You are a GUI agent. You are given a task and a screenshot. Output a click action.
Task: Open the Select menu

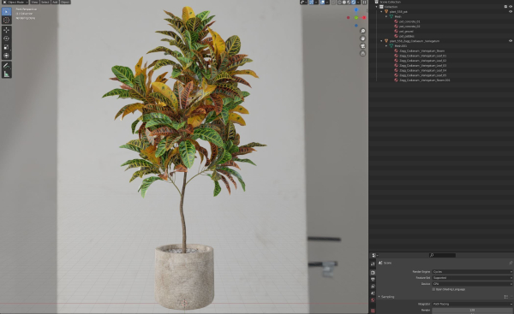point(45,2)
